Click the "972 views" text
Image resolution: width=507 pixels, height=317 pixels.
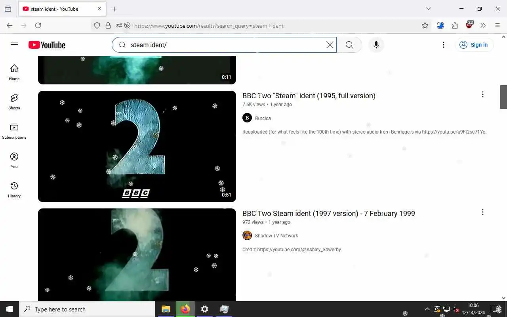coord(253,222)
